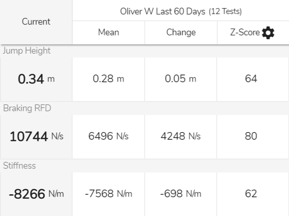This screenshot has height=216, width=289.
Task: Select the Jump Height change 0.05 m
Action: [180, 79]
